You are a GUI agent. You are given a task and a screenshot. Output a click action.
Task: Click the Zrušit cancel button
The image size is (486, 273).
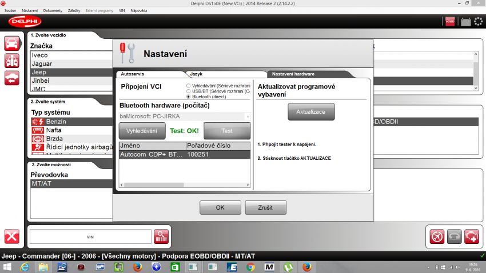[265, 207]
